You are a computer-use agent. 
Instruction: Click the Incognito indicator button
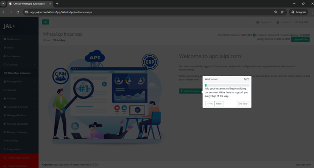(299, 12)
